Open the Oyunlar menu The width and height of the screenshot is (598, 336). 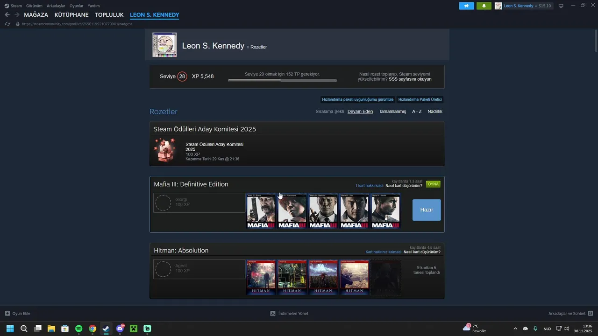click(x=77, y=6)
